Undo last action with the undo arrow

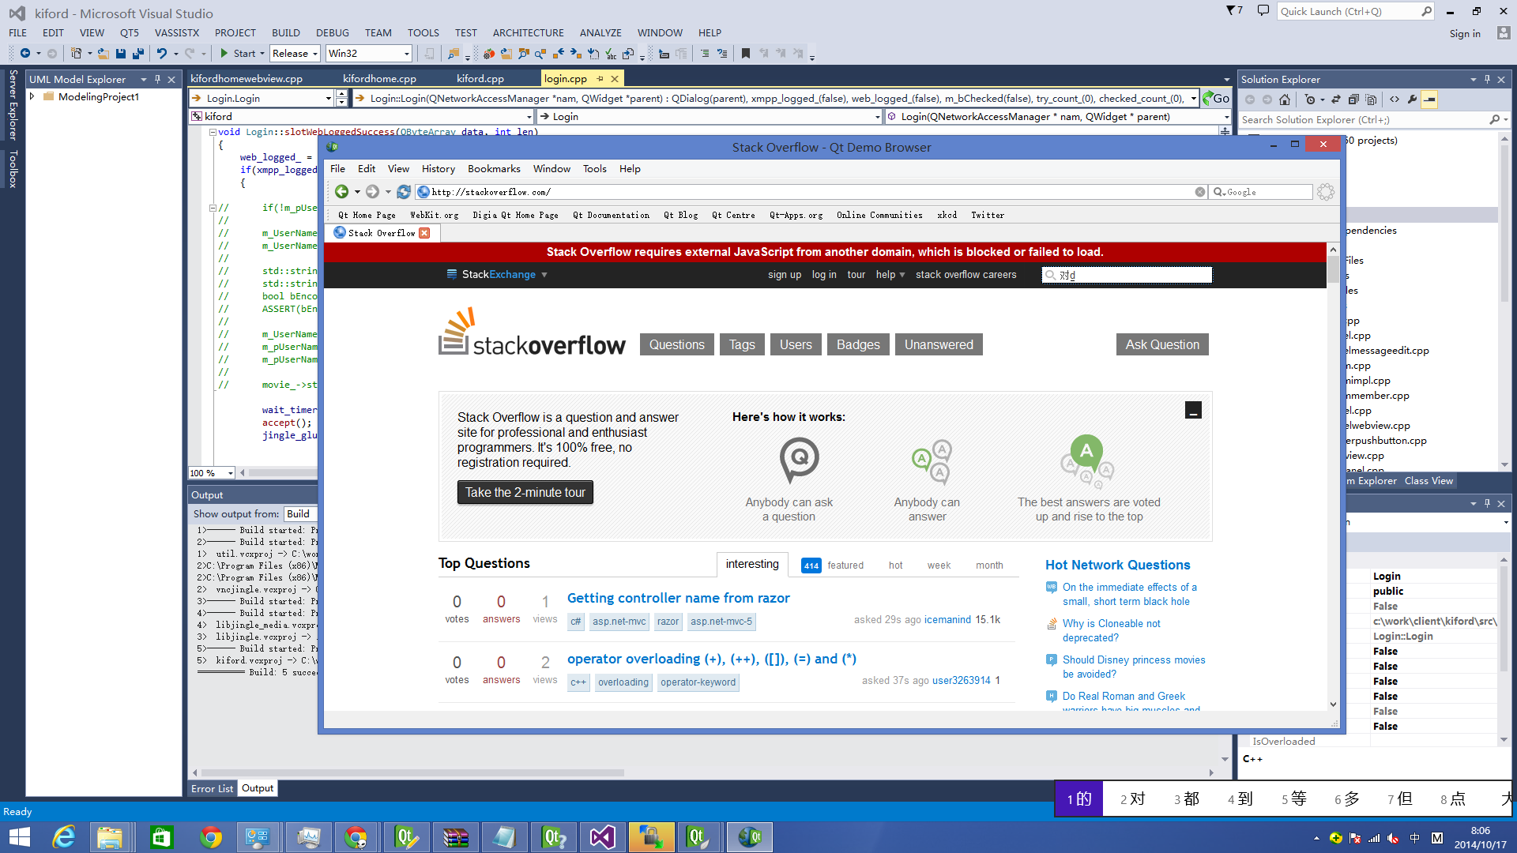(162, 54)
